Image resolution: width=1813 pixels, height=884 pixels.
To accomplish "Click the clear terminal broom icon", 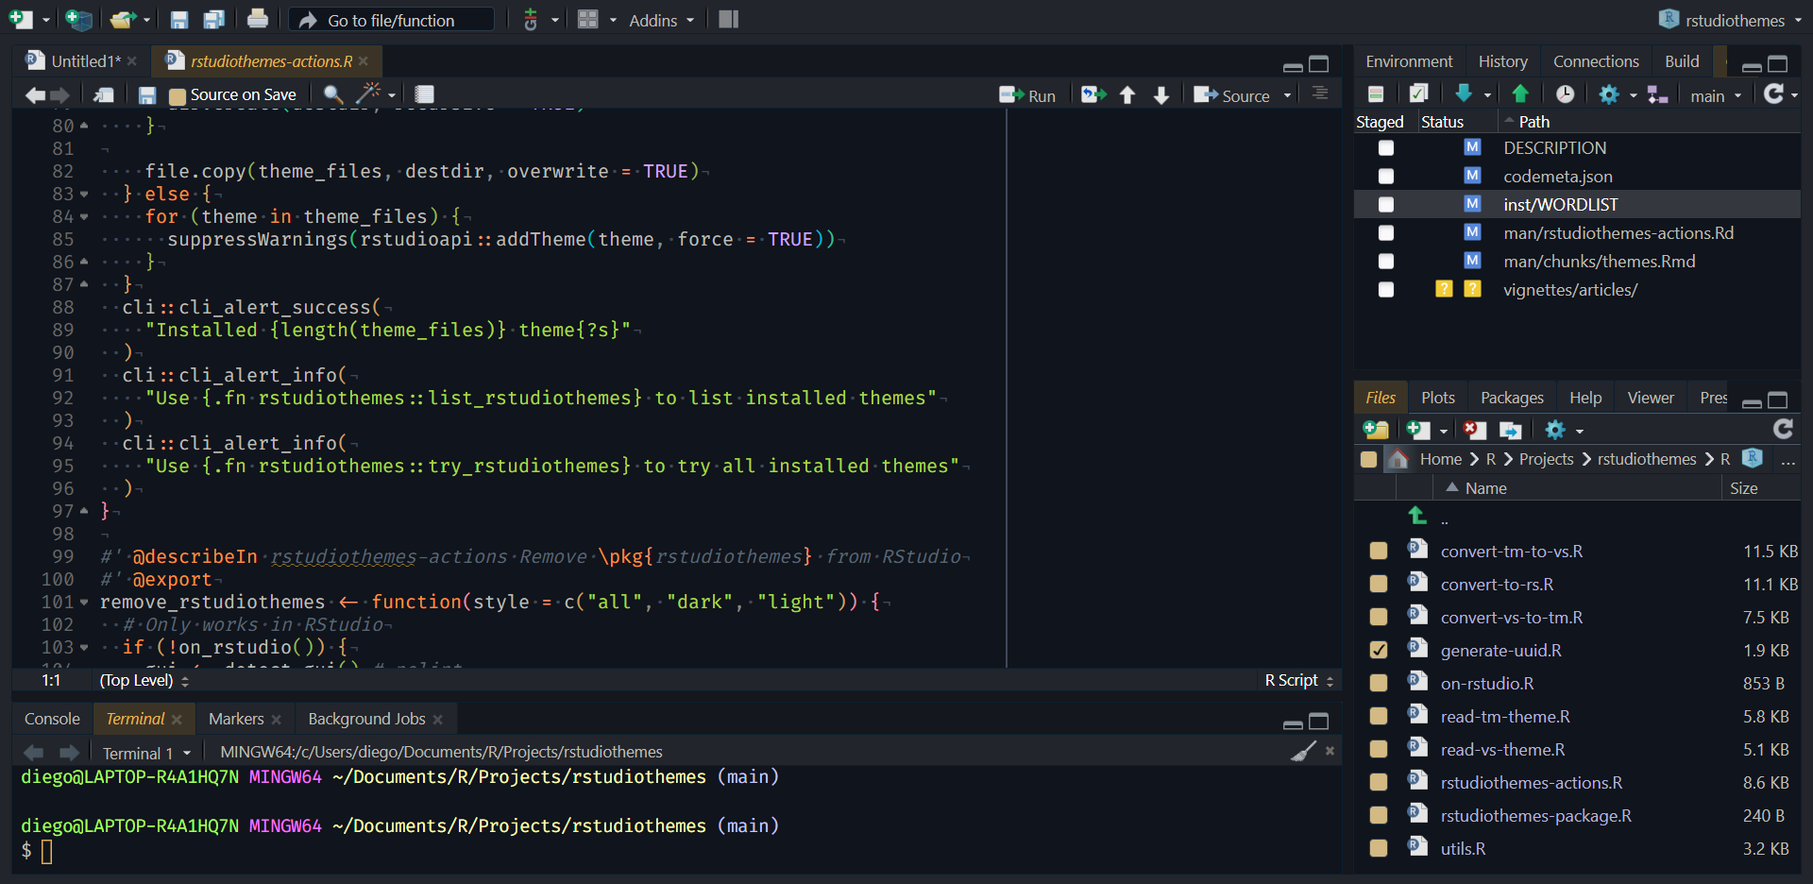I will (1303, 752).
